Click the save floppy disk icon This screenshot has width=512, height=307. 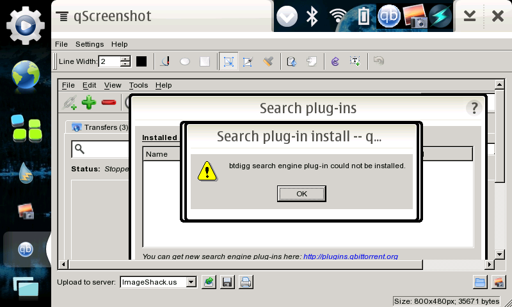(227, 282)
